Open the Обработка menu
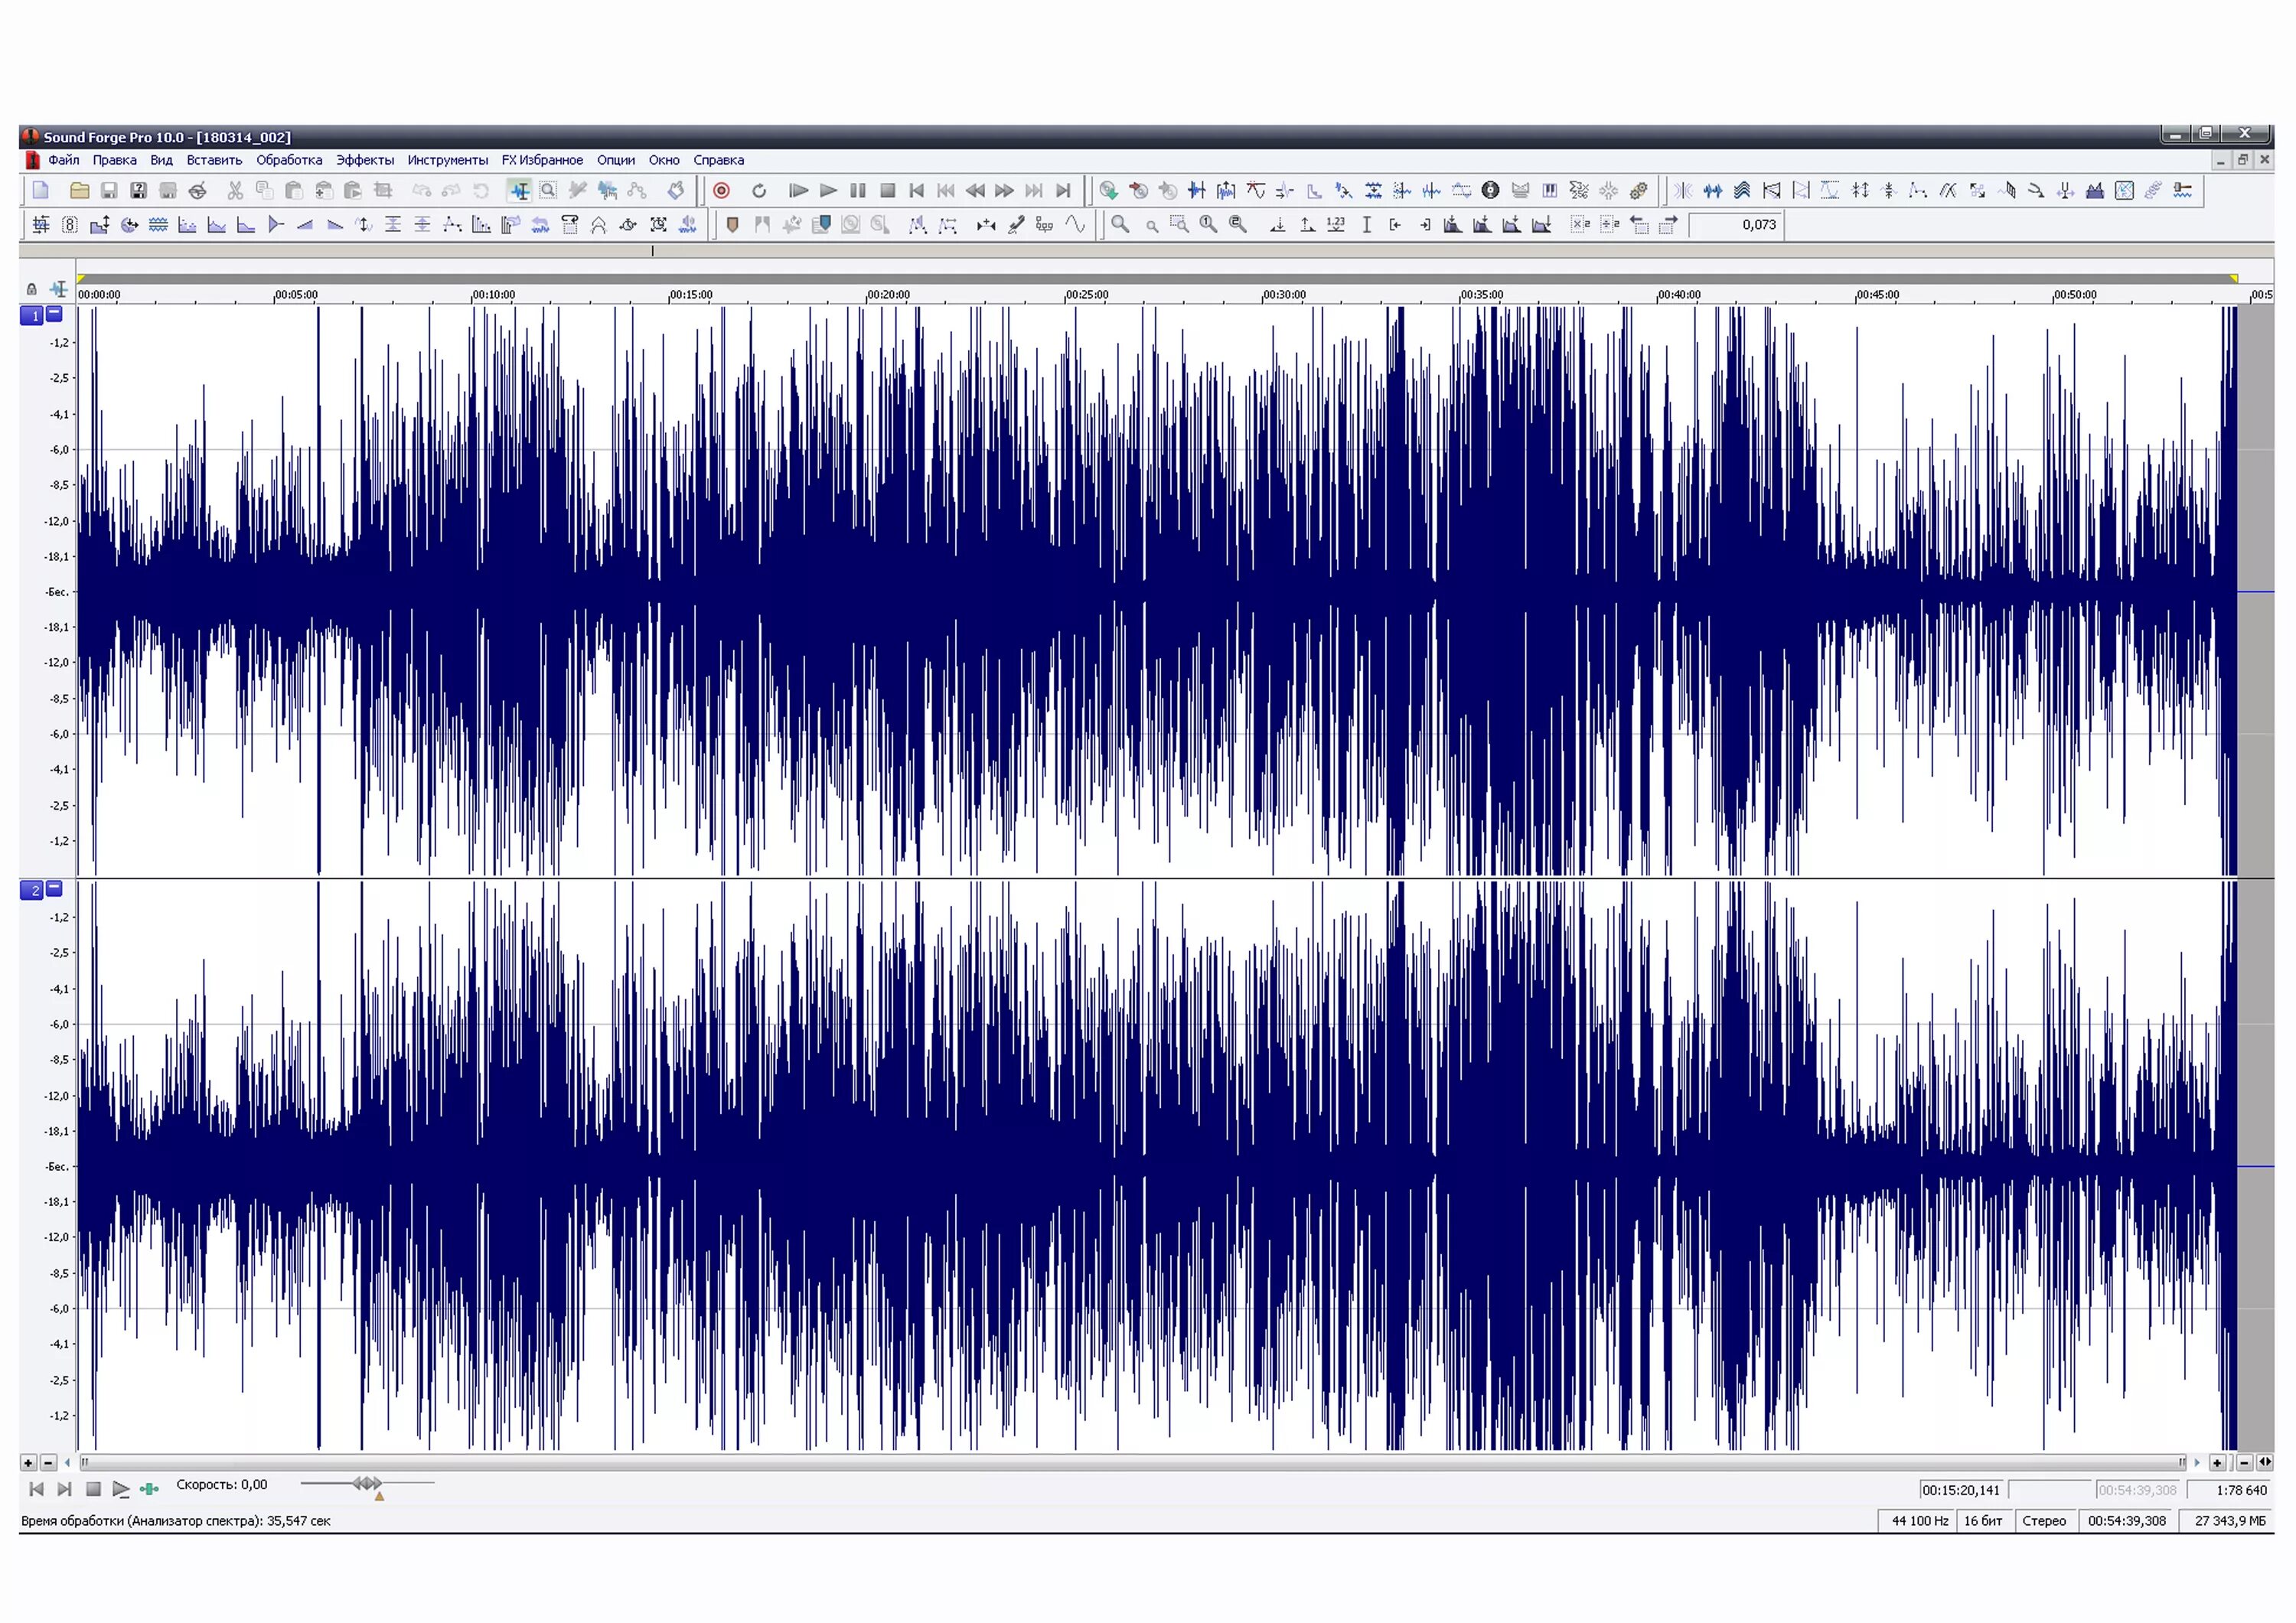2296x1623 pixels. coord(289,160)
